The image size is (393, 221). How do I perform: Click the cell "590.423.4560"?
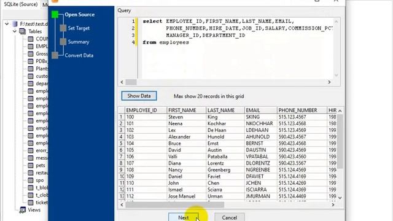pos(302,157)
